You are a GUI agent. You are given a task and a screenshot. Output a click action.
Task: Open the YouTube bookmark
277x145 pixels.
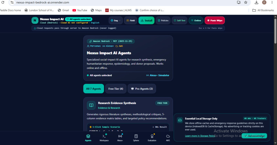click(80, 10)
